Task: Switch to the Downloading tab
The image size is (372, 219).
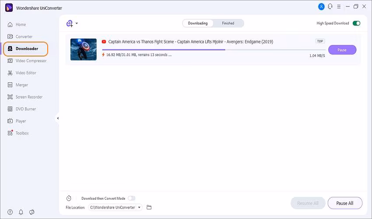Action: pos(198,23)
